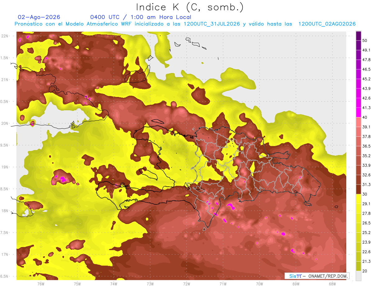Image resolution: width=373 pixels, height=288 pixels.
Task: Pick the dark brown swatch between 30 and 31.3
Action: click(358, 189)
